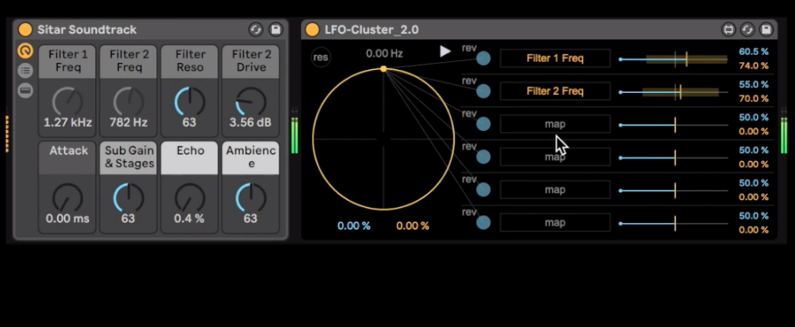Click sixth row range slider
The image size is (795, 327).
point(673,224)
